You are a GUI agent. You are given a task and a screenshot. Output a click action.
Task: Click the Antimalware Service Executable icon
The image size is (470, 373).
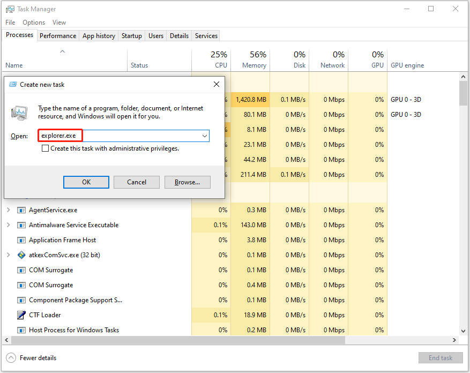point(21,225)
